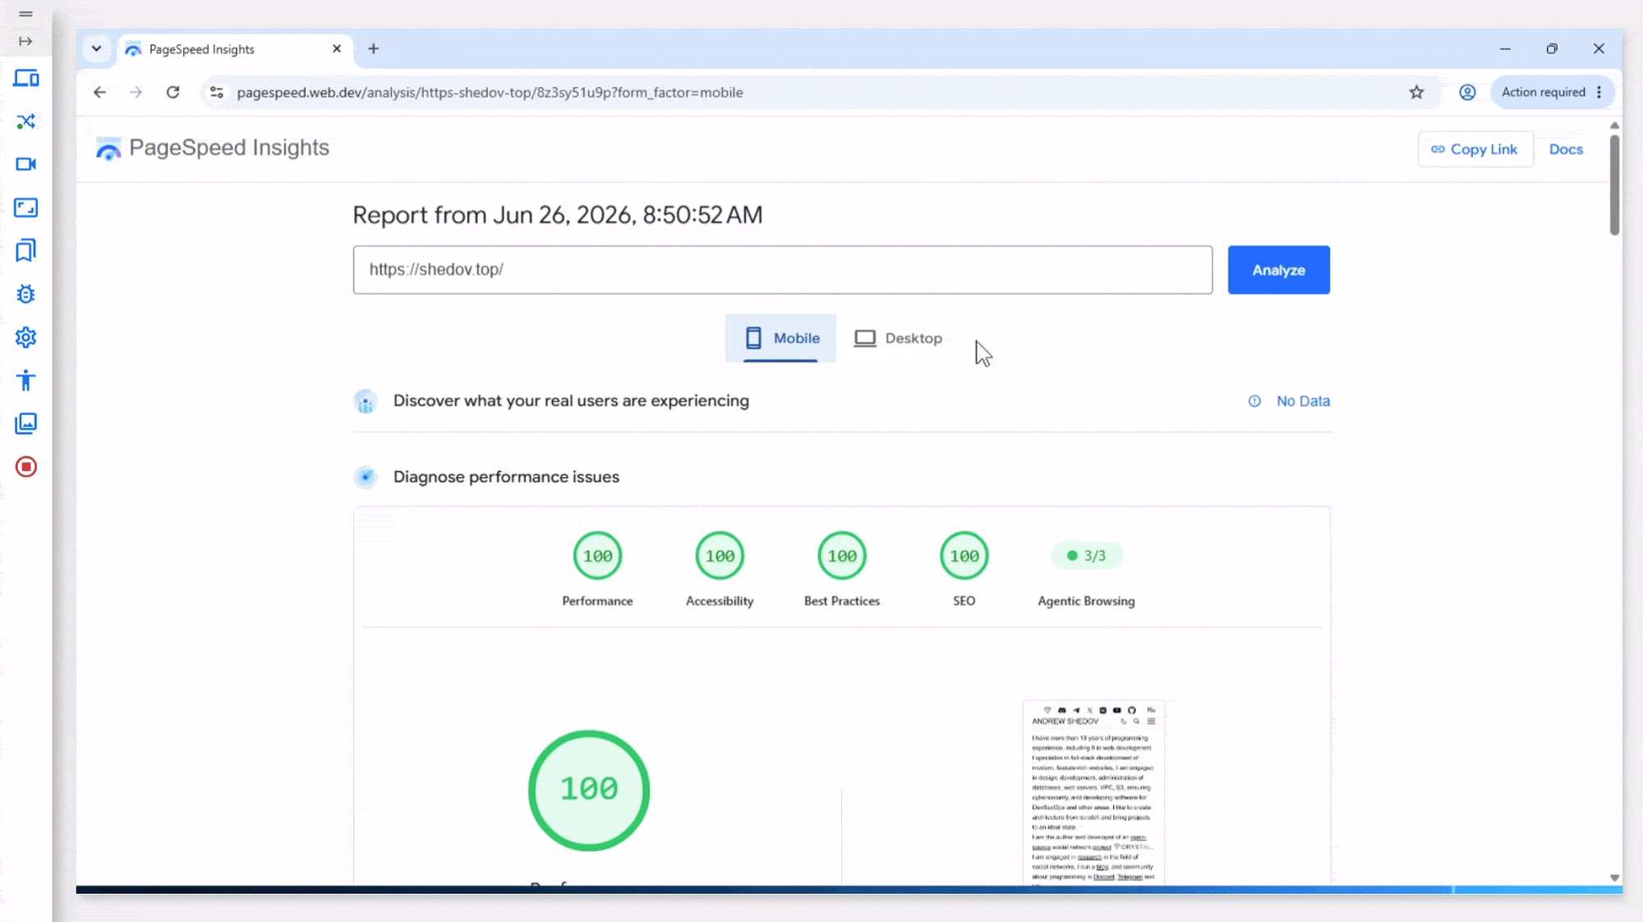The width and height of the screenshot is (1643, 922).
Task: Click the screenshot frame icon in sidebar
Action: 26,208
